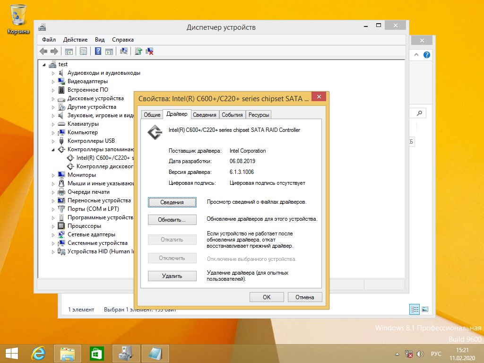Viewport: 484px width, 363px height.
Task: Click the Update driver toolbar icon
Action: [x=138, y=51]
